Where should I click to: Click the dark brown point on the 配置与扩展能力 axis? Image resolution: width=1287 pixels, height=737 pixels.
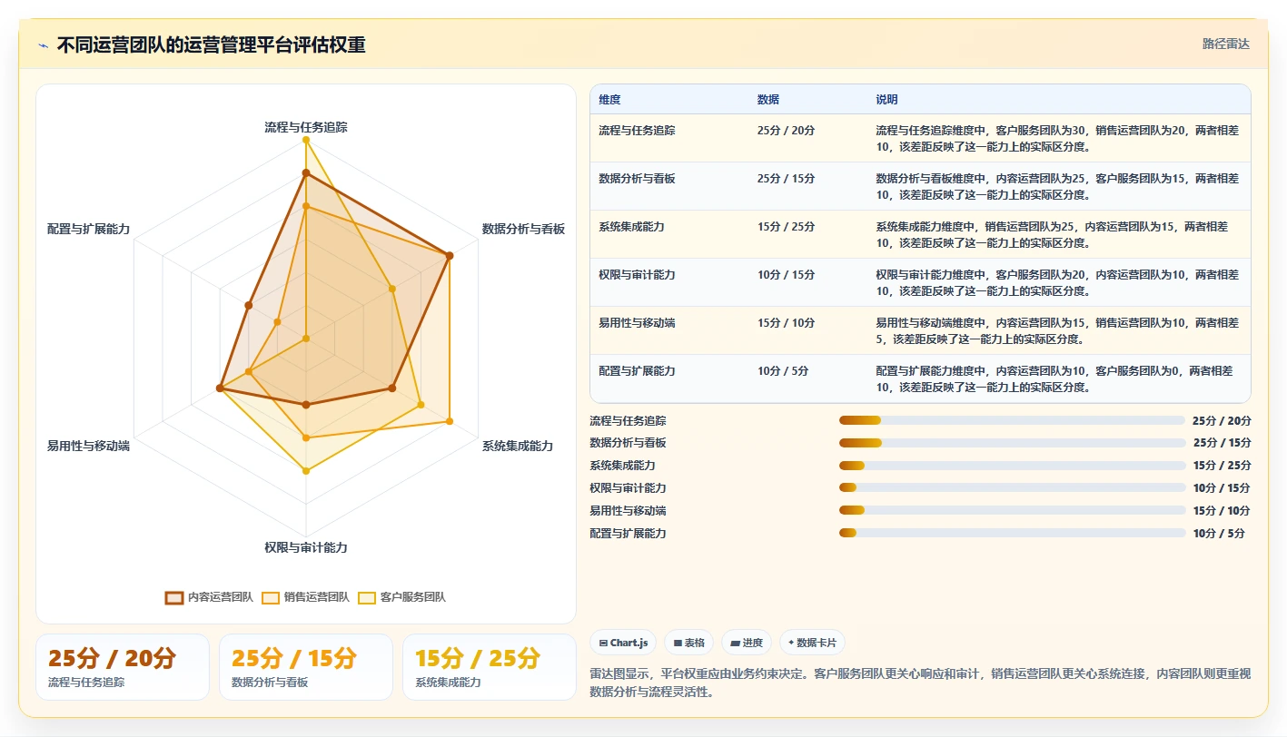[248, 305]
